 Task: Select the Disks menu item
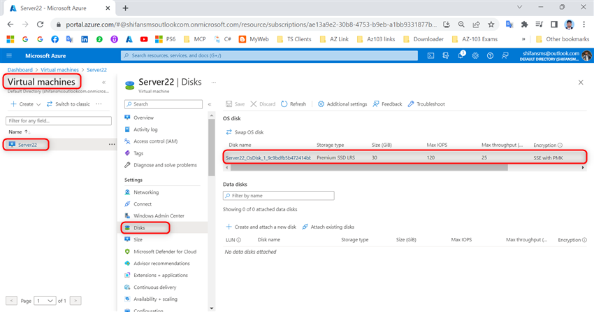139,228
